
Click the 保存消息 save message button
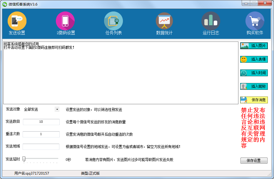pos(254,100)
